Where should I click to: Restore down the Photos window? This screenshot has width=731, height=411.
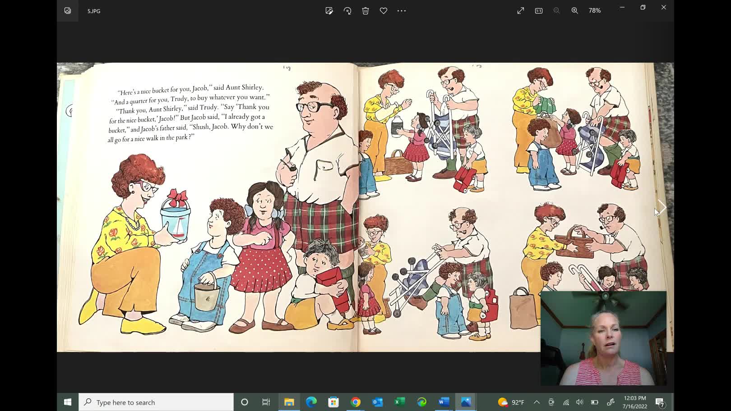pos(643,7)
